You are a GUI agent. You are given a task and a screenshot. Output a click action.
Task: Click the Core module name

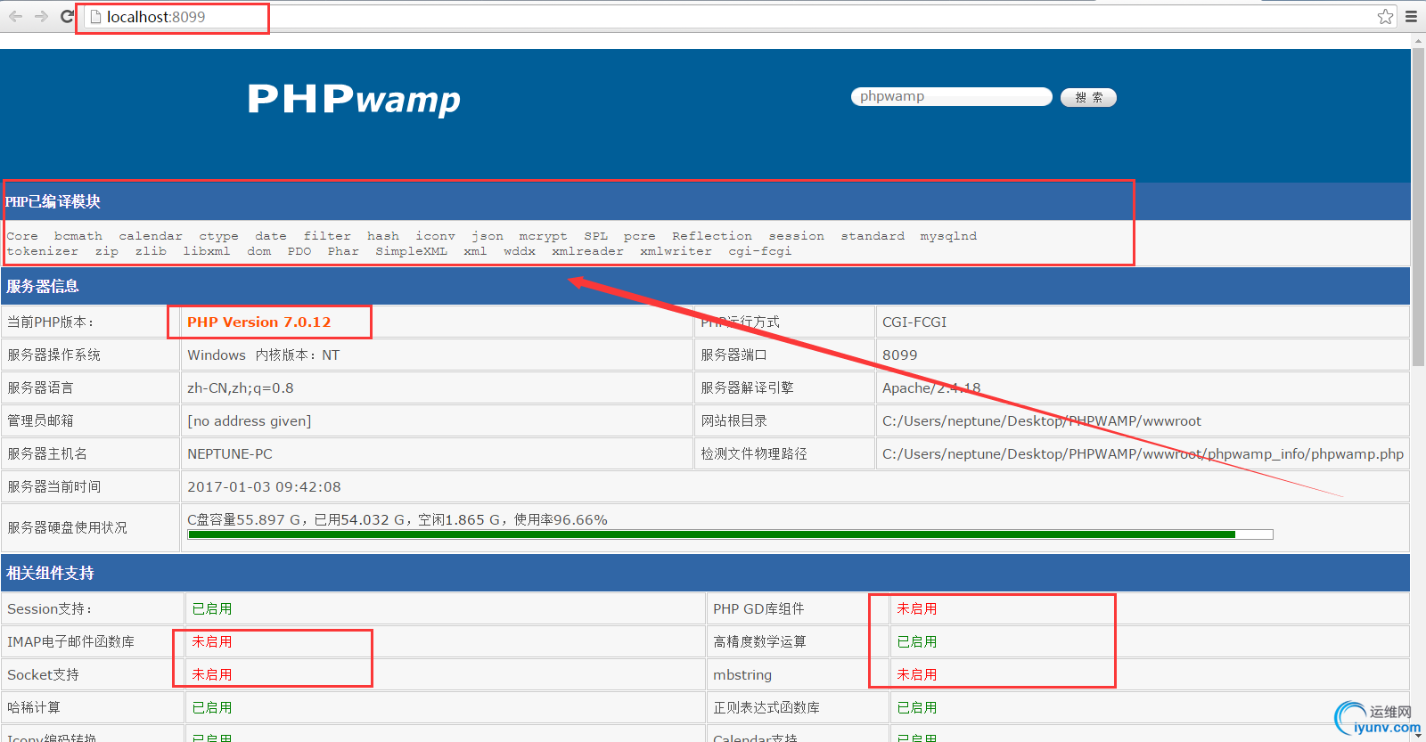click(22, 236)
